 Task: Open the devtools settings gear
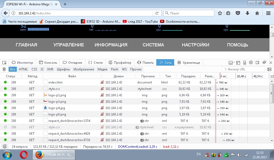click(251, 63)
